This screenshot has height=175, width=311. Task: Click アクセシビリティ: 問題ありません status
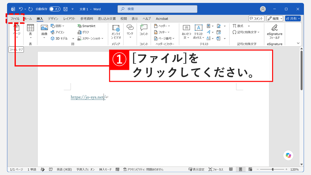coord(143,170)
